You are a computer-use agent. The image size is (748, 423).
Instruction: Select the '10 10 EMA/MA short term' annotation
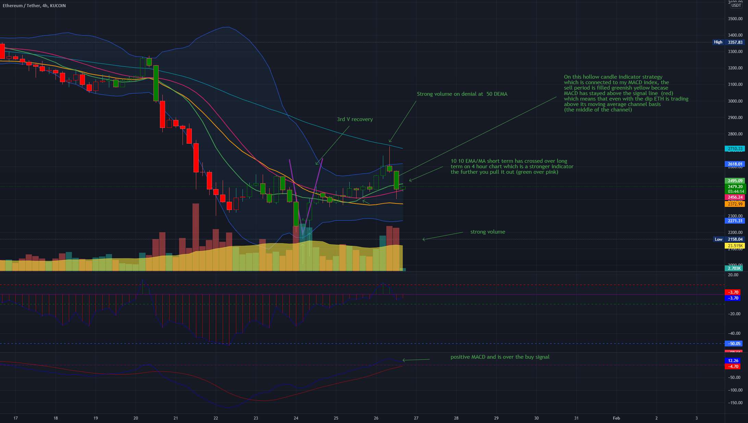tap(512, 167)
